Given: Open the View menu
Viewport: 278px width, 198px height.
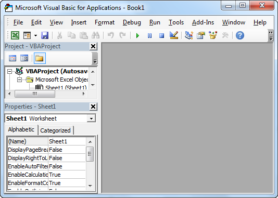Looking at the screenshot, I should (56, 22).
